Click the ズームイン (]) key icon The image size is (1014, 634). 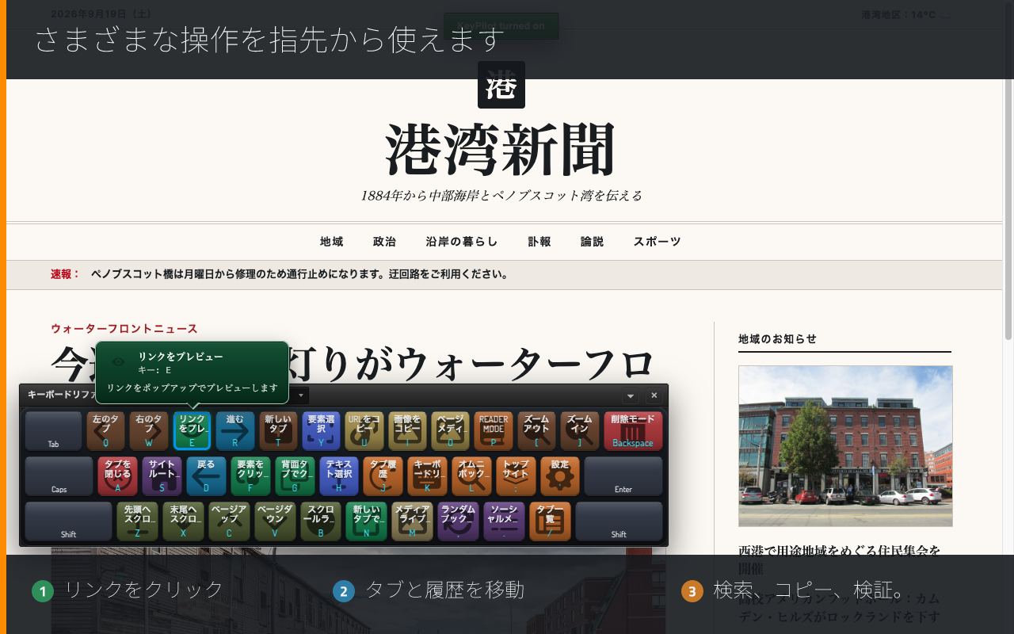point(580,431)
